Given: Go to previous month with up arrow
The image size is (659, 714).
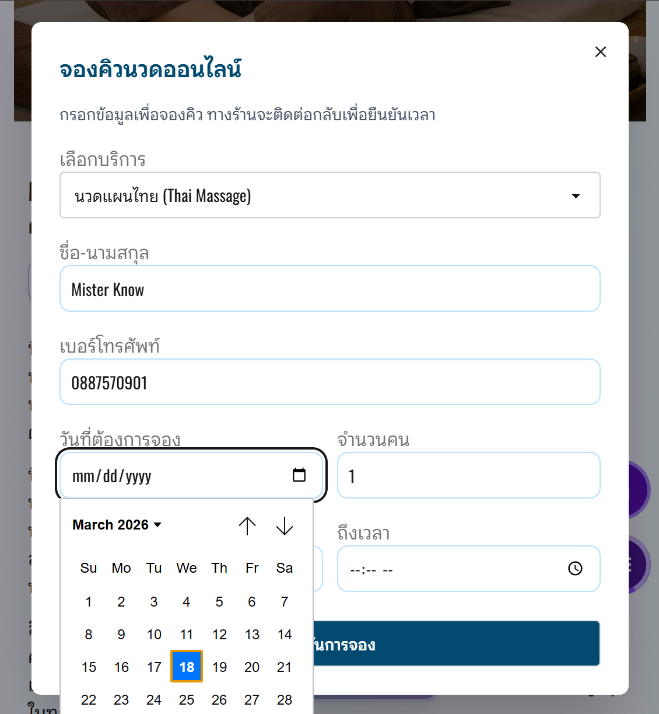Looking at the screenshot, I should coord(247,525).
